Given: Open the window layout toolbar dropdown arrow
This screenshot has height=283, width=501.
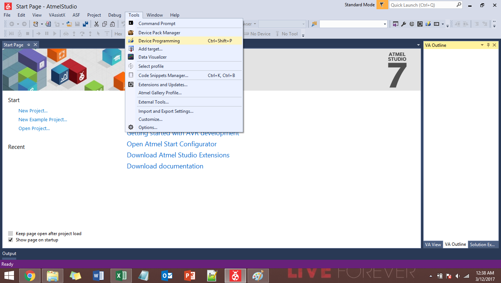Looking at the screenshot, I should point(443,24).
